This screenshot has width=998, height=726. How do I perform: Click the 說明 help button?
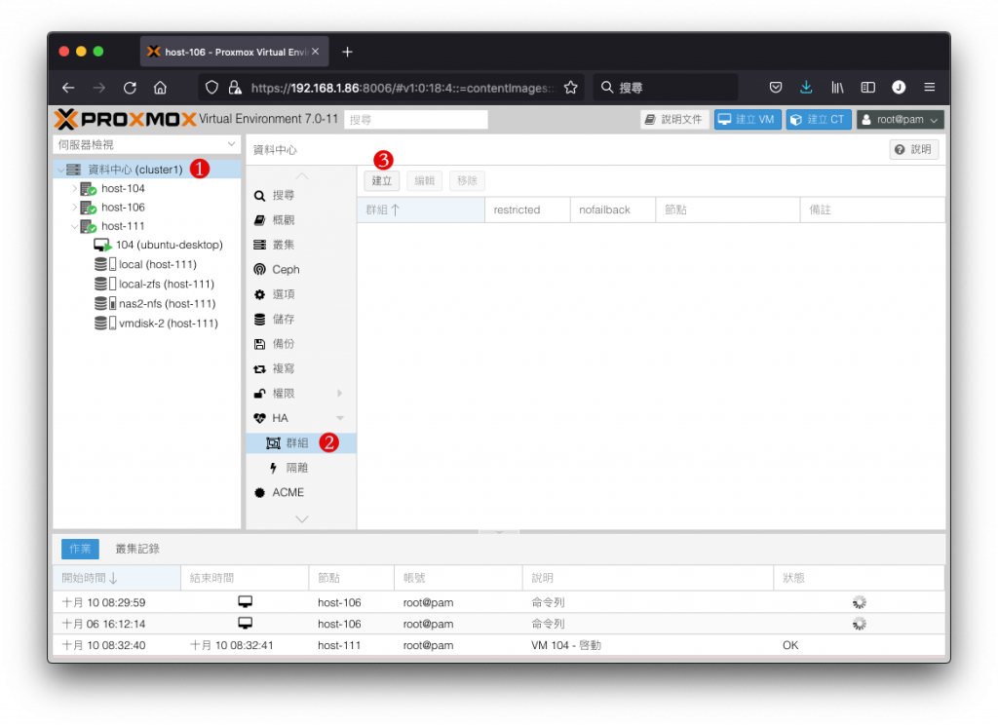pos(913,149)
